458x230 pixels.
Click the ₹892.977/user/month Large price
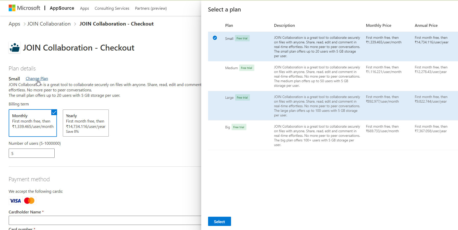point(382,101)
